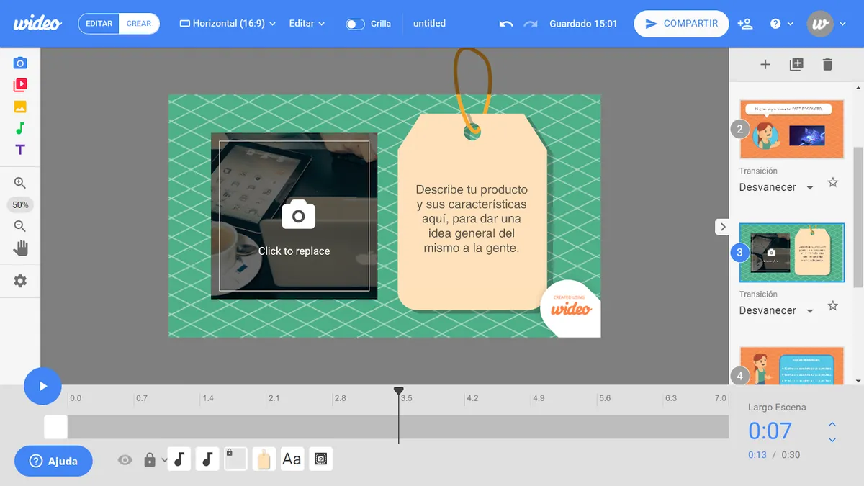Viewport: 864px width, 486px height.
Task: Open the green music note audio tool
Action: [x=20, y=128]
